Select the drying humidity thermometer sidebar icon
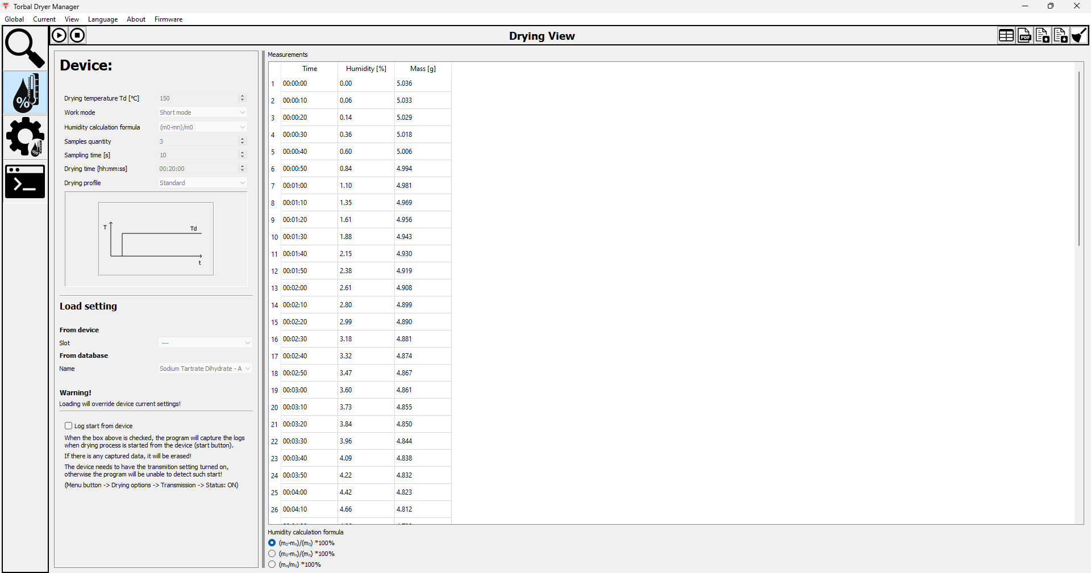The width and height of the screenshot is (1091, 573). [25, 92]
